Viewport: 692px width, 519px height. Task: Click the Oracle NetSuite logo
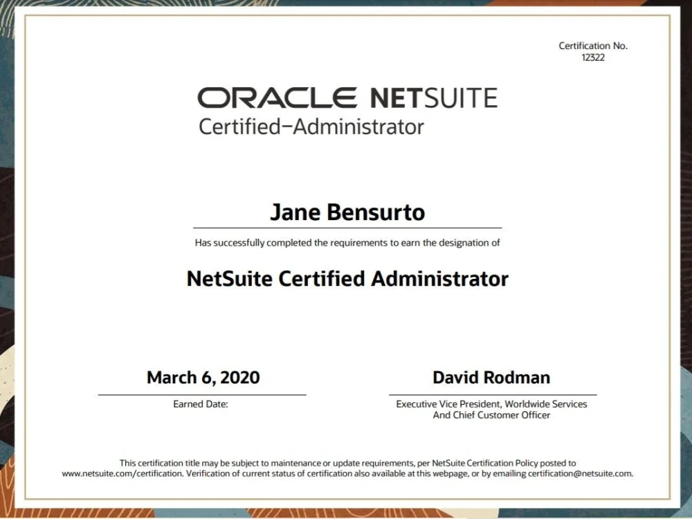pyautogui.click(x=347, y=98)
